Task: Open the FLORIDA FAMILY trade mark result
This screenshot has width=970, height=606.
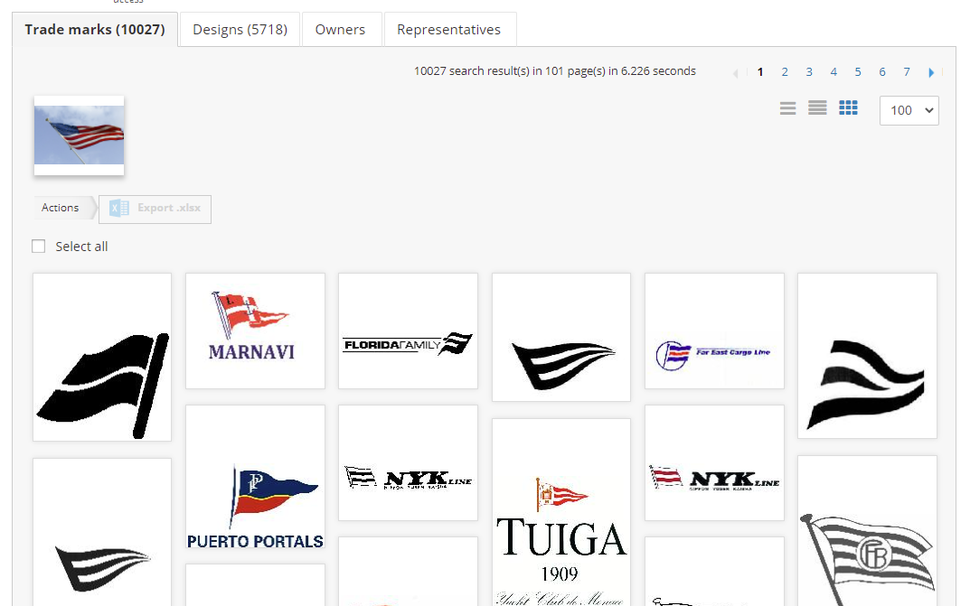Action: [x=408, y=331]
